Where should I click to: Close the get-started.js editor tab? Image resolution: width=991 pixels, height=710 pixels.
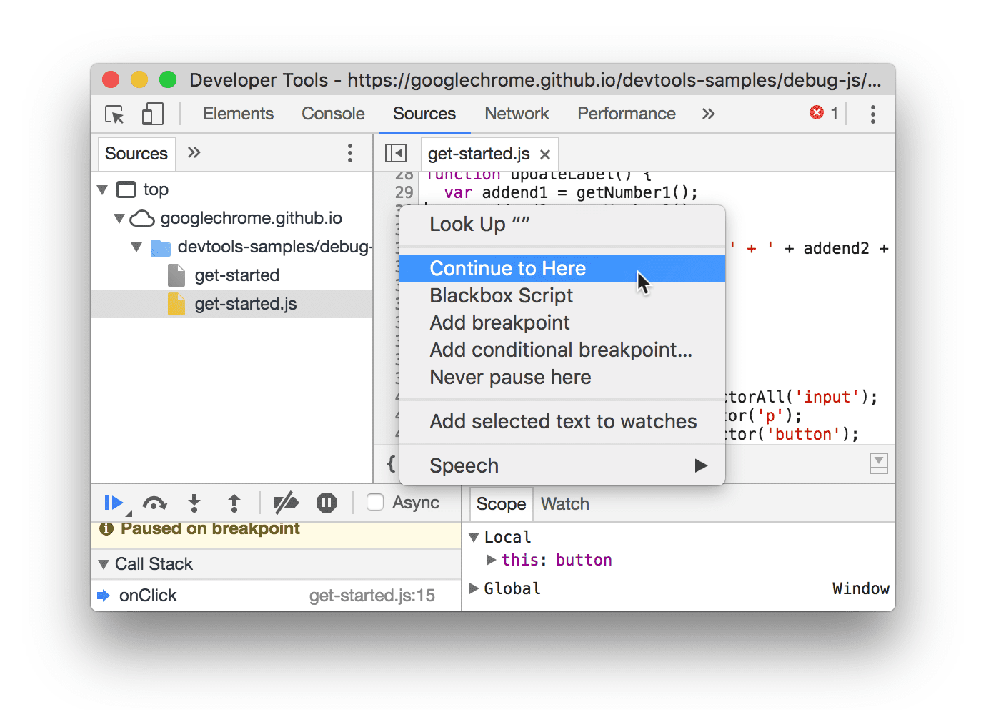(545, 154)
